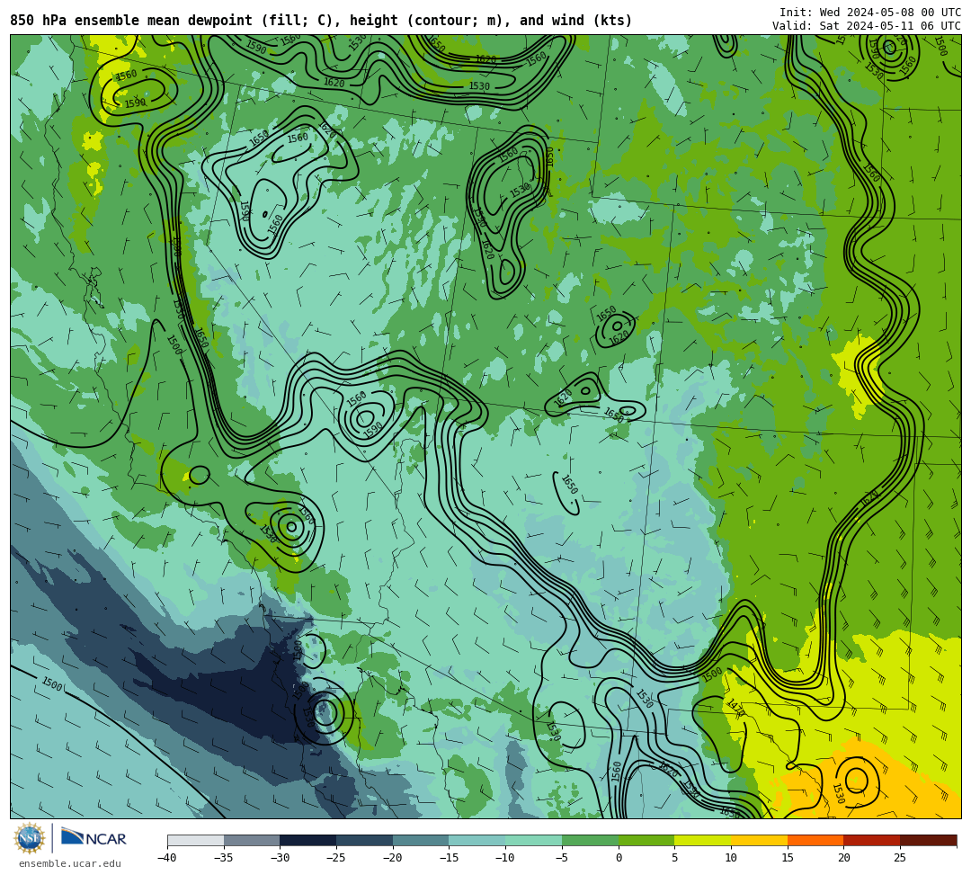Click the 5 to 10 yellow-green swatch

point(702,840)
